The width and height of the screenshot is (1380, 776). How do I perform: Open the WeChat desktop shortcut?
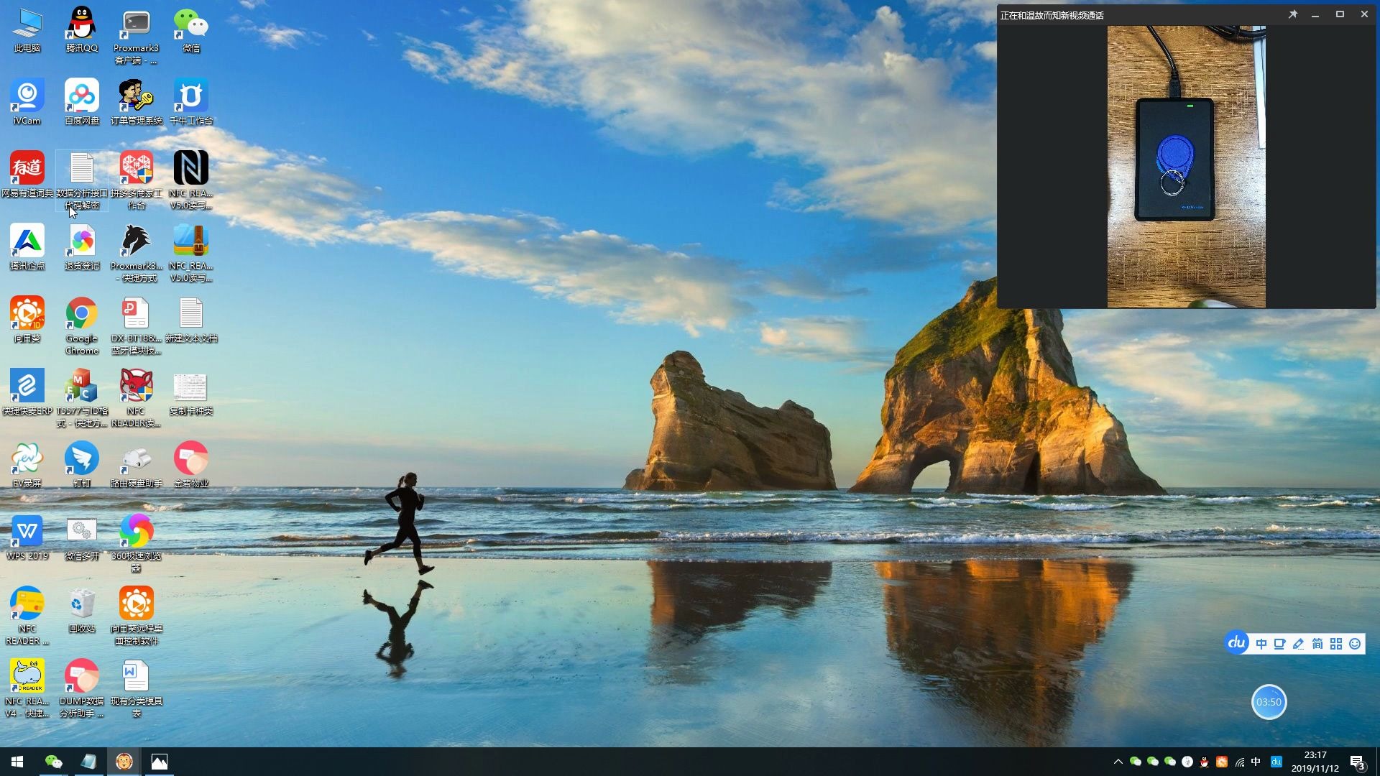(x=190, y=27)
